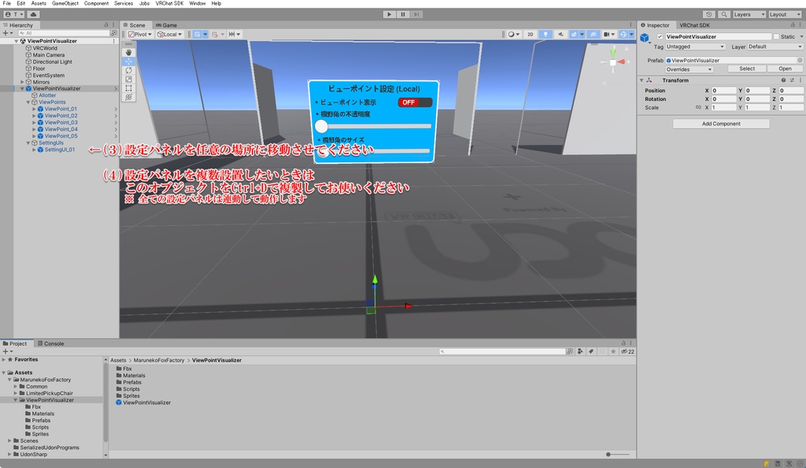Click the blue GameObject cube icon in Inspector

tap(645, 38)
